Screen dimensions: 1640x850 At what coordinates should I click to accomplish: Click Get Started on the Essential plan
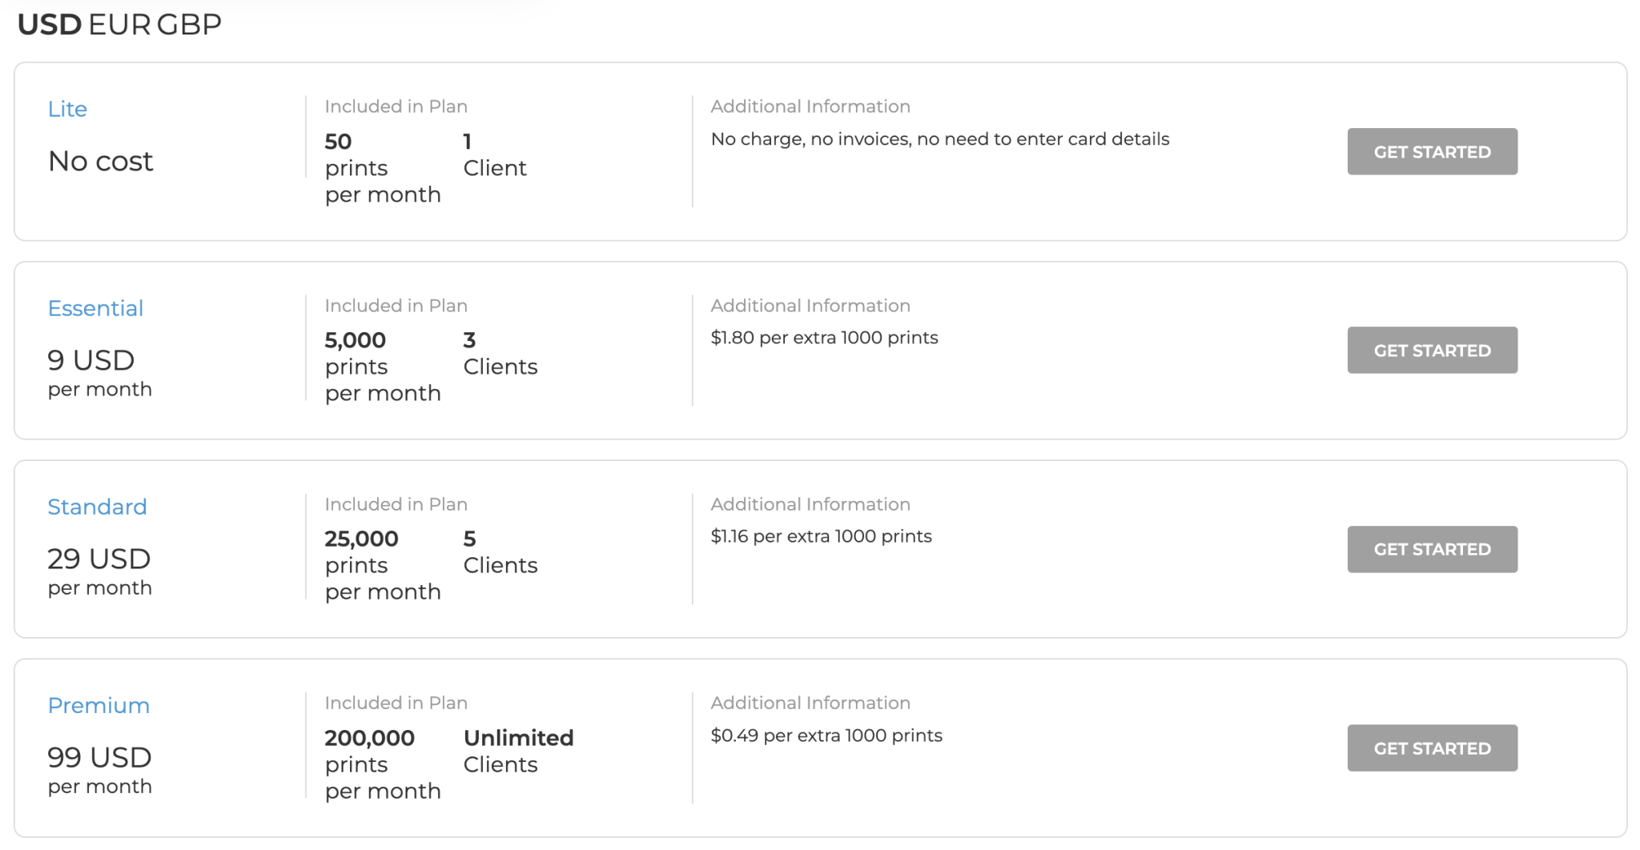click(1432, 350)
